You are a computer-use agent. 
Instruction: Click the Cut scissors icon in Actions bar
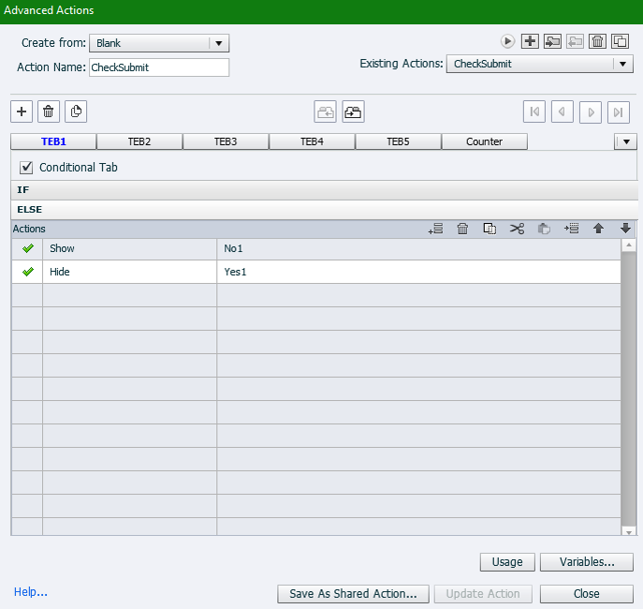pos(517,229)
